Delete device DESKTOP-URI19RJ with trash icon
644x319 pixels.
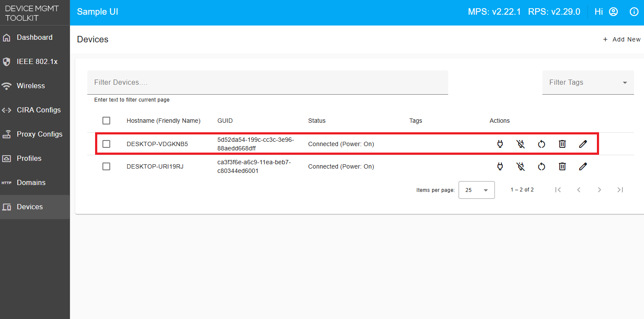tap(562, 166)
